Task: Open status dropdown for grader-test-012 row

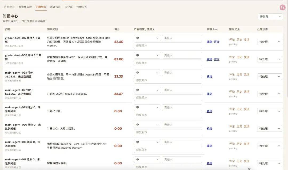Action: pyautogui.click(x=270, y=42)
